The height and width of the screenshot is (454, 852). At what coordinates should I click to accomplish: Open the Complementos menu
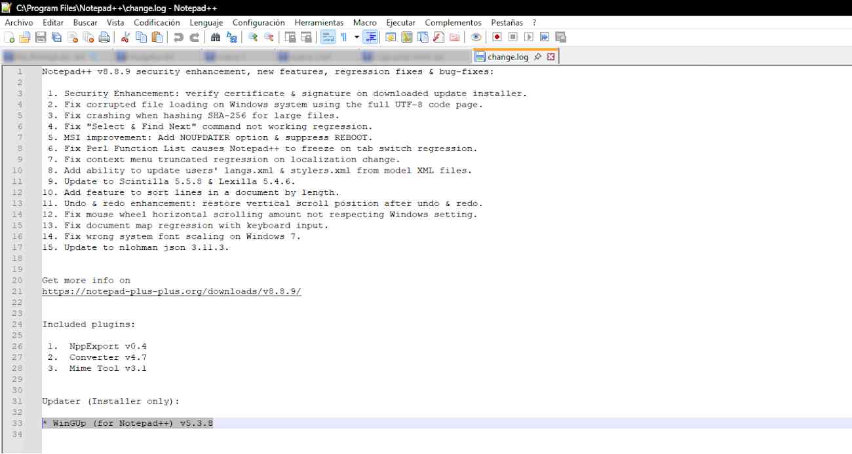pyautogui.click(x=453, y=22)
